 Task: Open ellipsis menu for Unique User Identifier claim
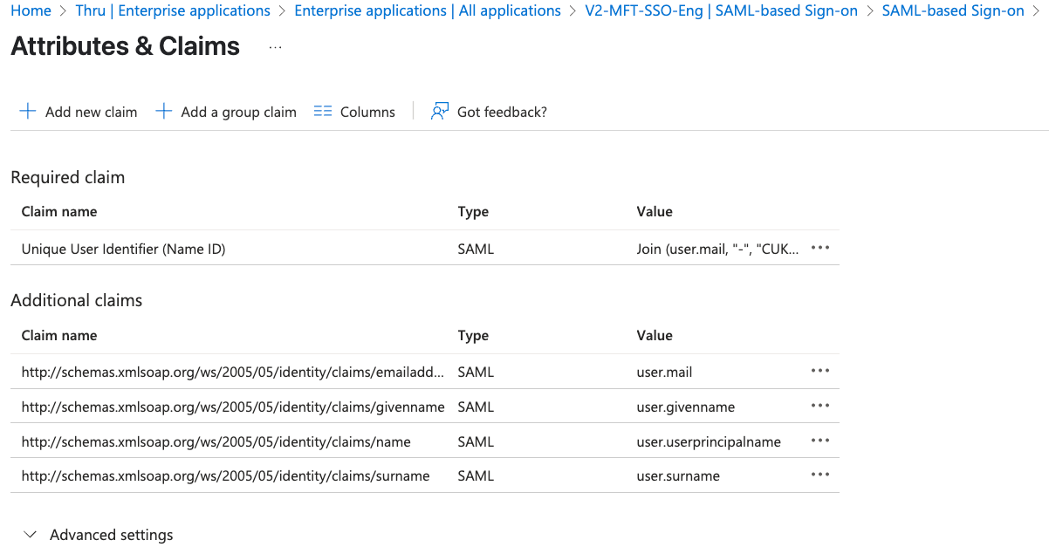point(819,248)
